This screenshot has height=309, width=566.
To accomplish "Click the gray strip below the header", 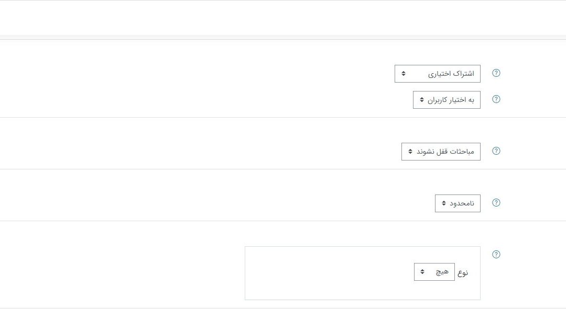I will pos(283,37).
